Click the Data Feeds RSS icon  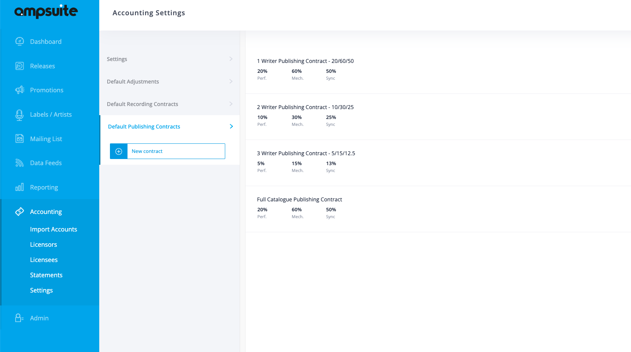[19, 163]
